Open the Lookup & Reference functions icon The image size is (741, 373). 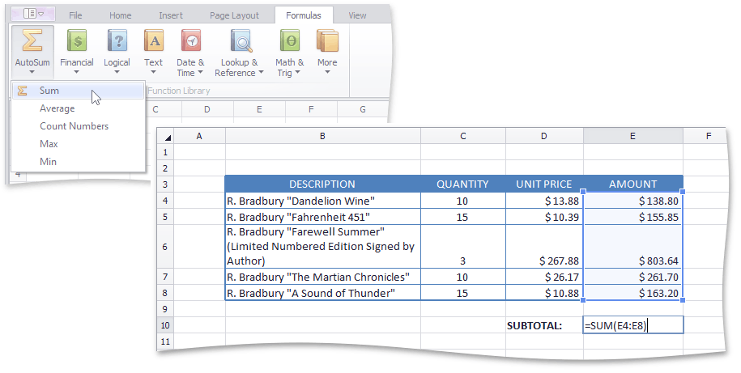pyautogui.click(x=241, y=40)
